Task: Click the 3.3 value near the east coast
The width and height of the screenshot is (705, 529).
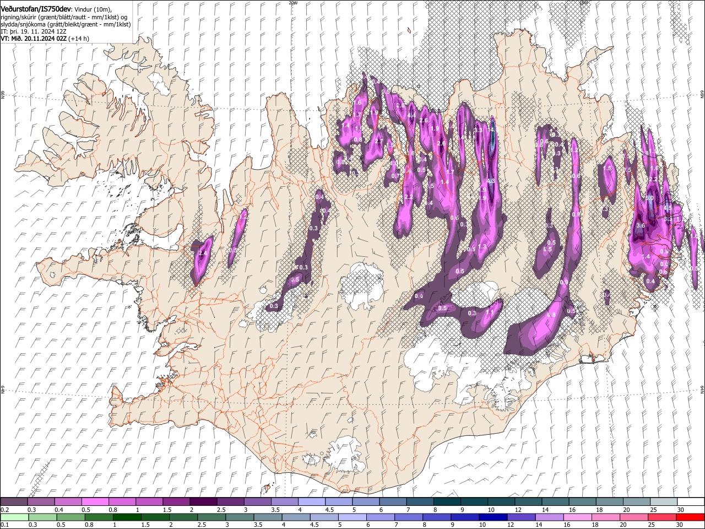Action: pos(668,219)
